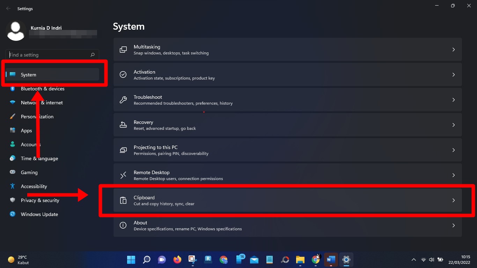Select Privacy & security in sidebar
Viewport: 477px width, 268px height.
tap(40, 200)
